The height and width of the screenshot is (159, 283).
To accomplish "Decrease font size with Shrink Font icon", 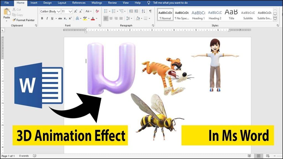I will 81,11.
